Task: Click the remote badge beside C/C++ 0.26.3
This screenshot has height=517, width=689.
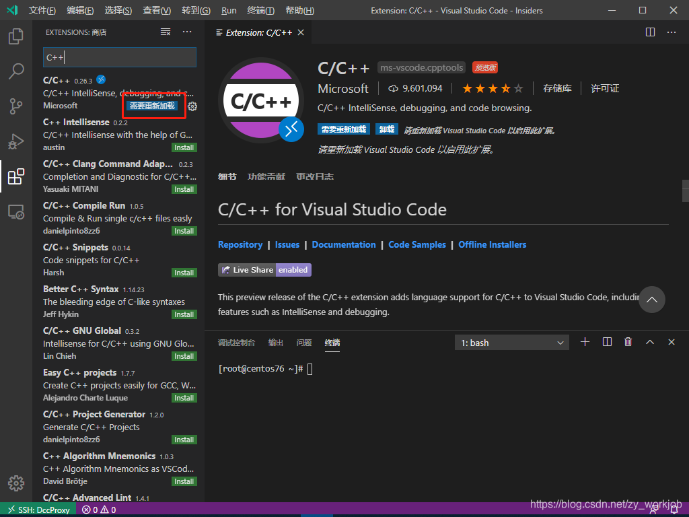Action: (101, 79)
